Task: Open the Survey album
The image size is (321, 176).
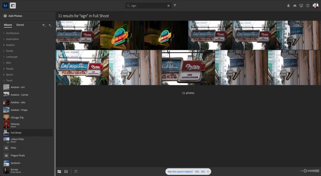Action: coord(28,170)
